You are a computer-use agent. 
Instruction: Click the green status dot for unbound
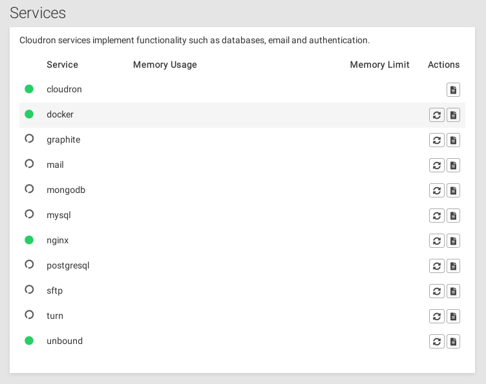(29, 341)
